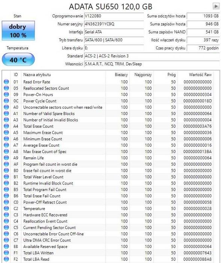Click the 'dobry 100 %' health status button
Viewport: 221px width, 263px height.
(x=18, y=31)
